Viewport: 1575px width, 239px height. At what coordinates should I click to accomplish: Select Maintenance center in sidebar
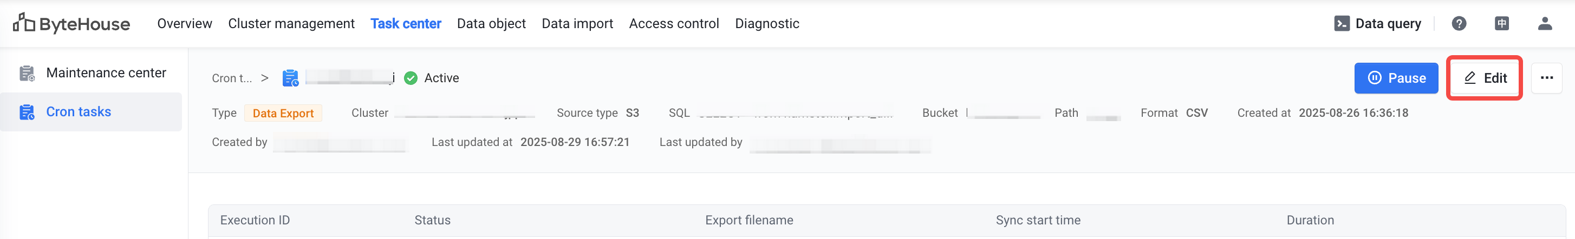(x=106, y=73)
